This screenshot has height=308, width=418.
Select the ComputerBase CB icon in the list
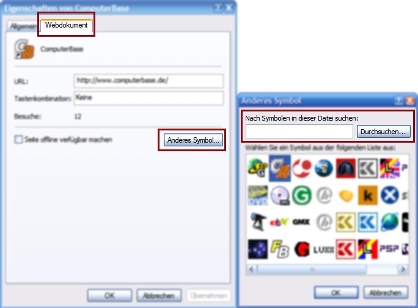click(x=280, y=168)
